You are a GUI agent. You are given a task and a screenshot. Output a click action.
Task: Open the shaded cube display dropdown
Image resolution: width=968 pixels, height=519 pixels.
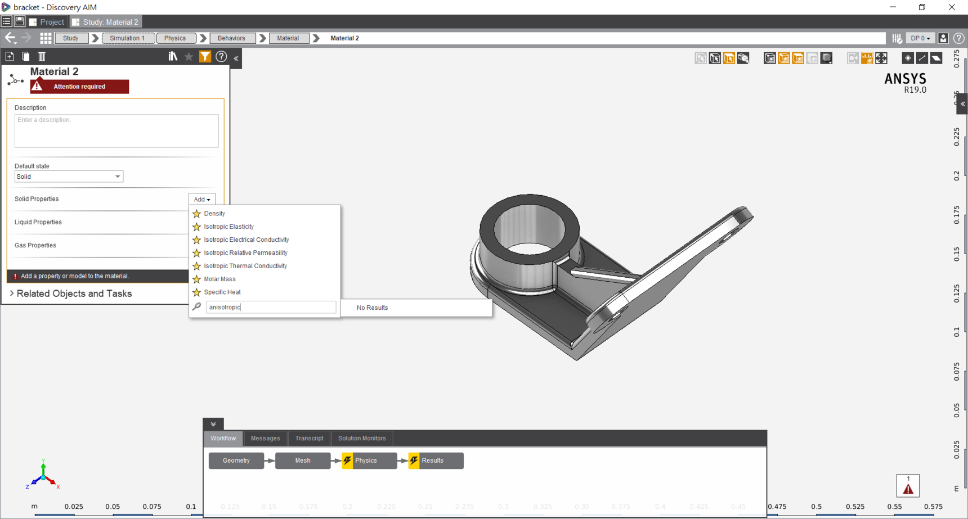click(827, 58)
